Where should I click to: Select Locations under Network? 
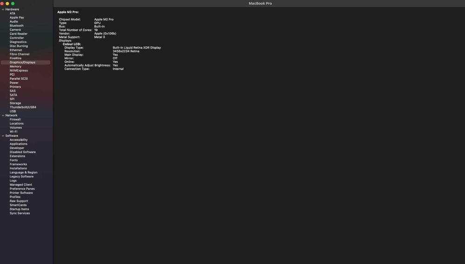[x=17, y=124]
